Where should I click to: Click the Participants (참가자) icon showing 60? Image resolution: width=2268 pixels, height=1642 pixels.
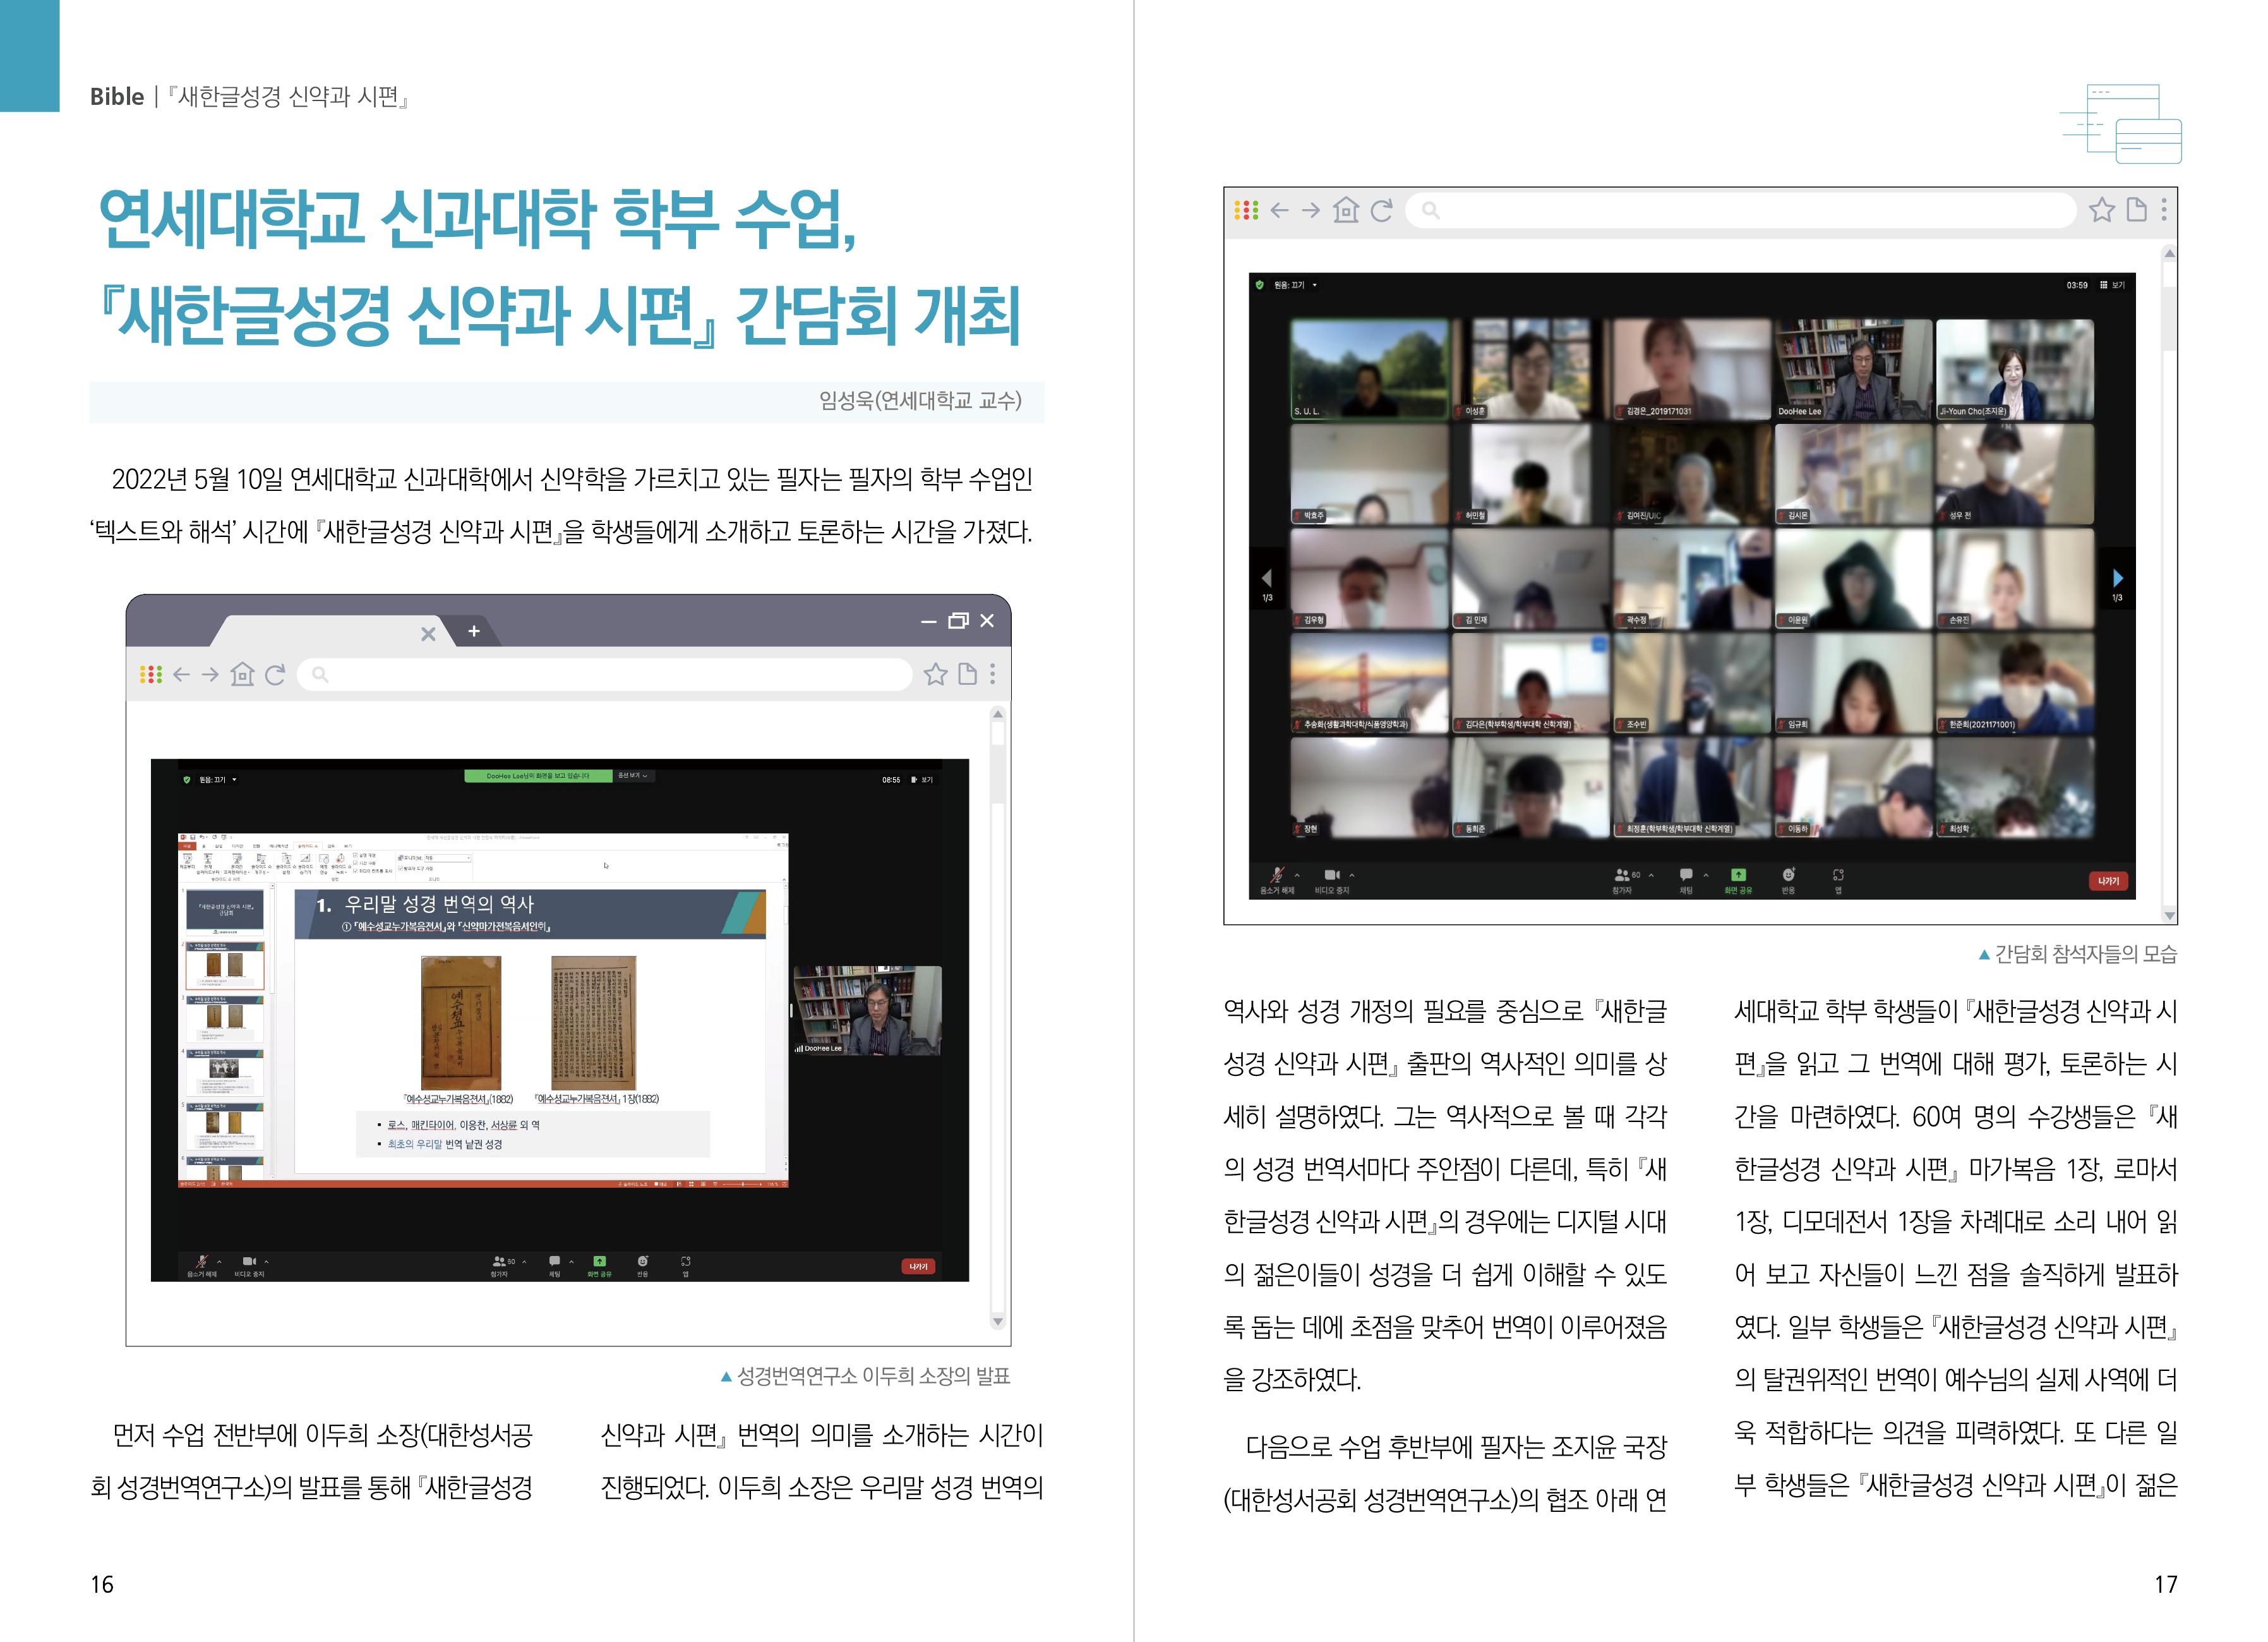pos(1624,876)
